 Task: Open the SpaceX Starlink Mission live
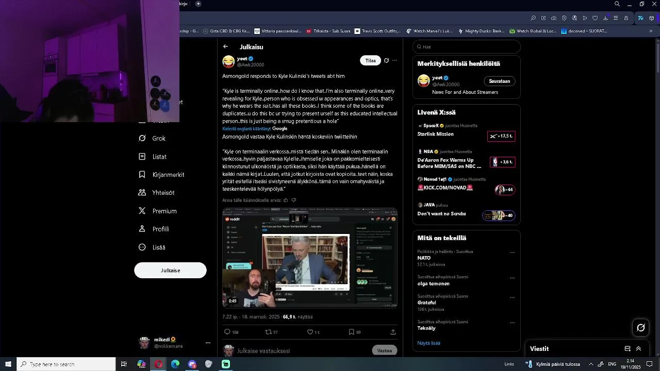[x=466, y=131]
